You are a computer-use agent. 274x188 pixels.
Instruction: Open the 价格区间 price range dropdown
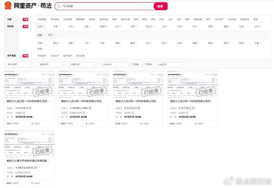pyautogui.click(x=170, y=64)
